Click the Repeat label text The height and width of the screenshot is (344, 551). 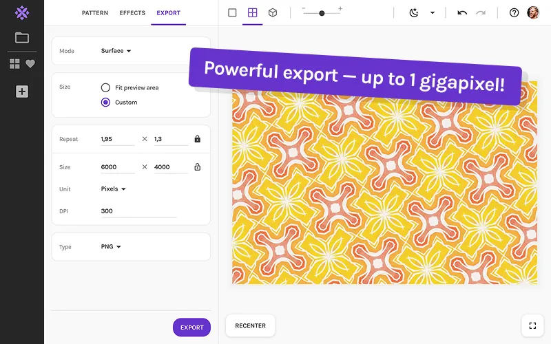pos(68,139)
